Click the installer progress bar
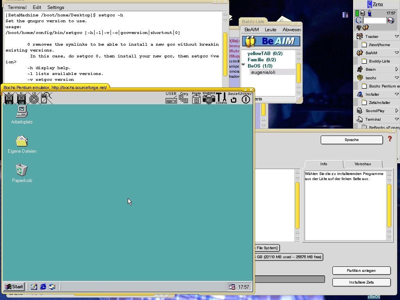 click(x=290, y=279)
